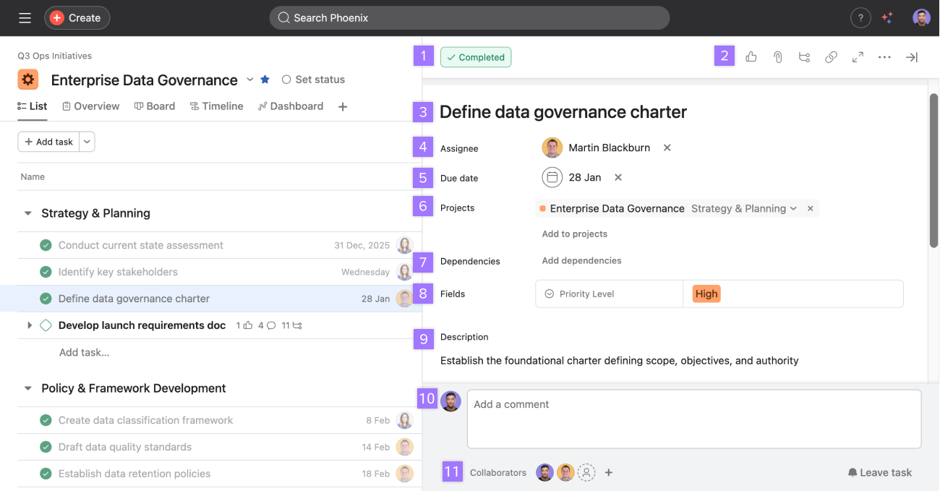This screenshot has width=940, height=491.
Task: Switch to the Timeline tab
Action: [x=216, y=106]
